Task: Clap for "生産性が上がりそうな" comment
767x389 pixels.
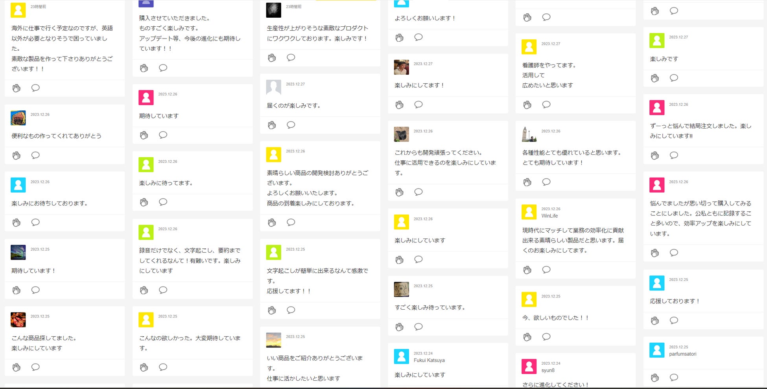Action: [x=272, y=58]
